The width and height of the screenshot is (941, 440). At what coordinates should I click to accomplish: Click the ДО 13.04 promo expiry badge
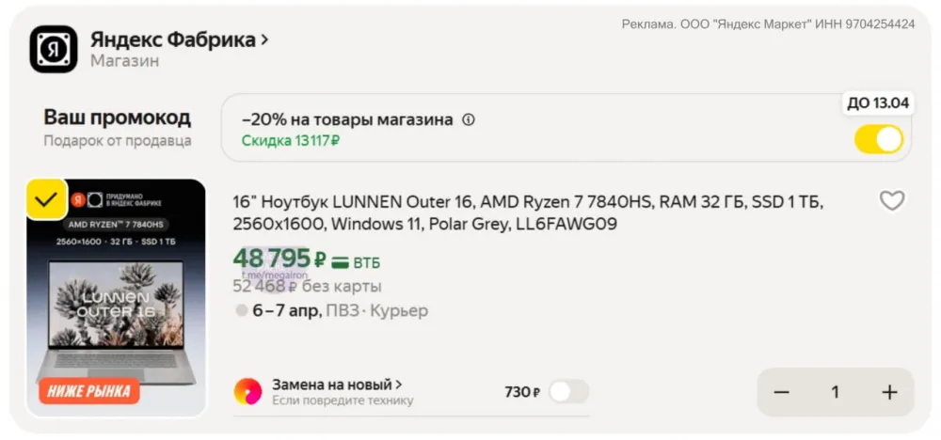click(877, 103)
